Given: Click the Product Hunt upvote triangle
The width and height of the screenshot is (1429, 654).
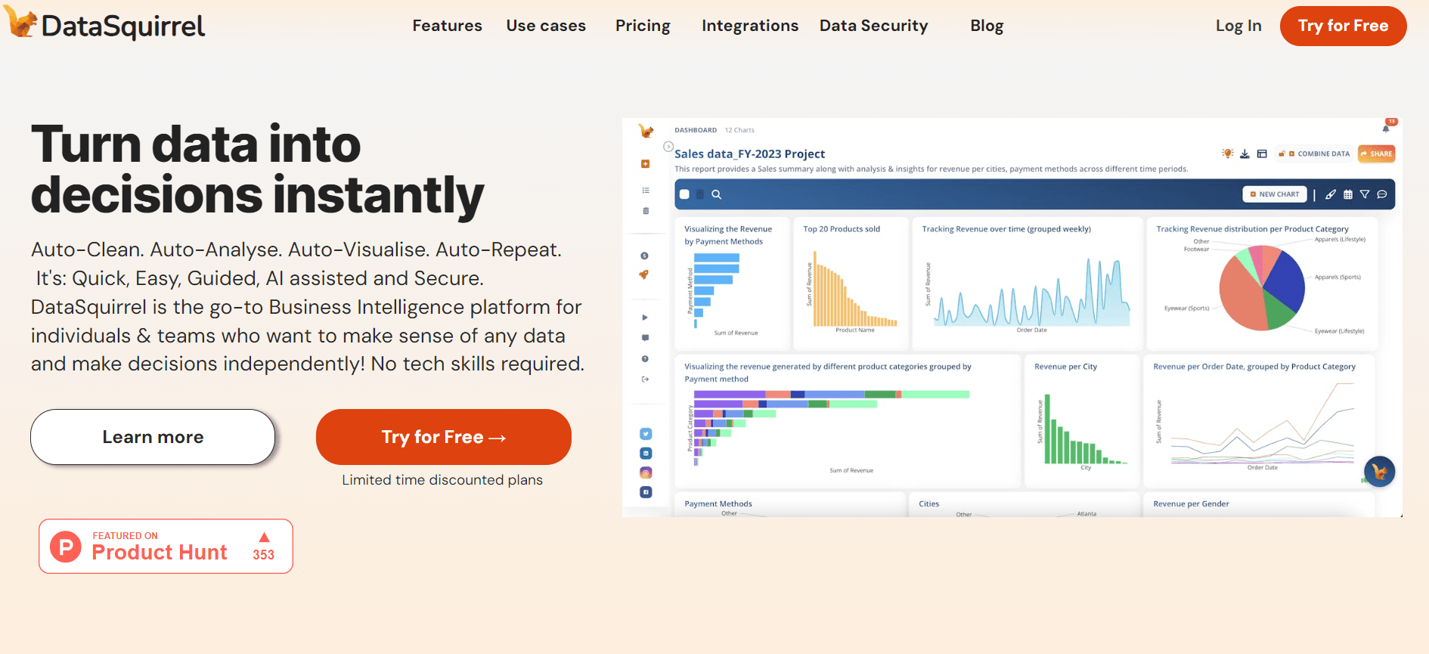Looking at the screenshot, I should click(264, 538).
